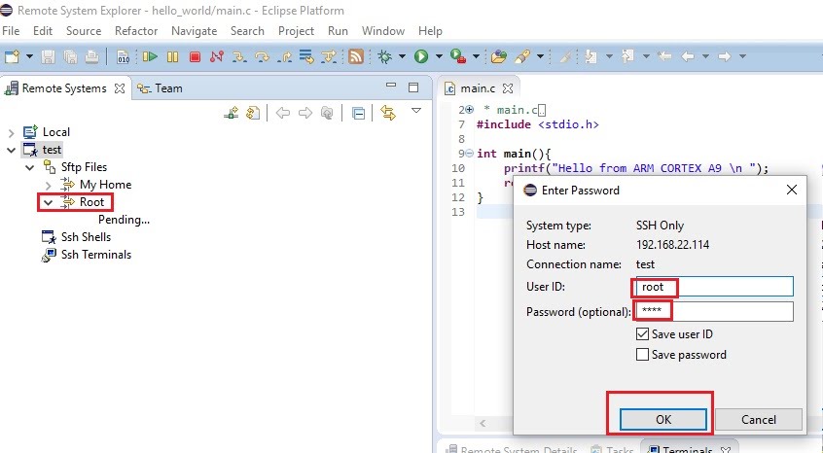
Task: Click the Password input field
Action: click(x=714, y=311)
